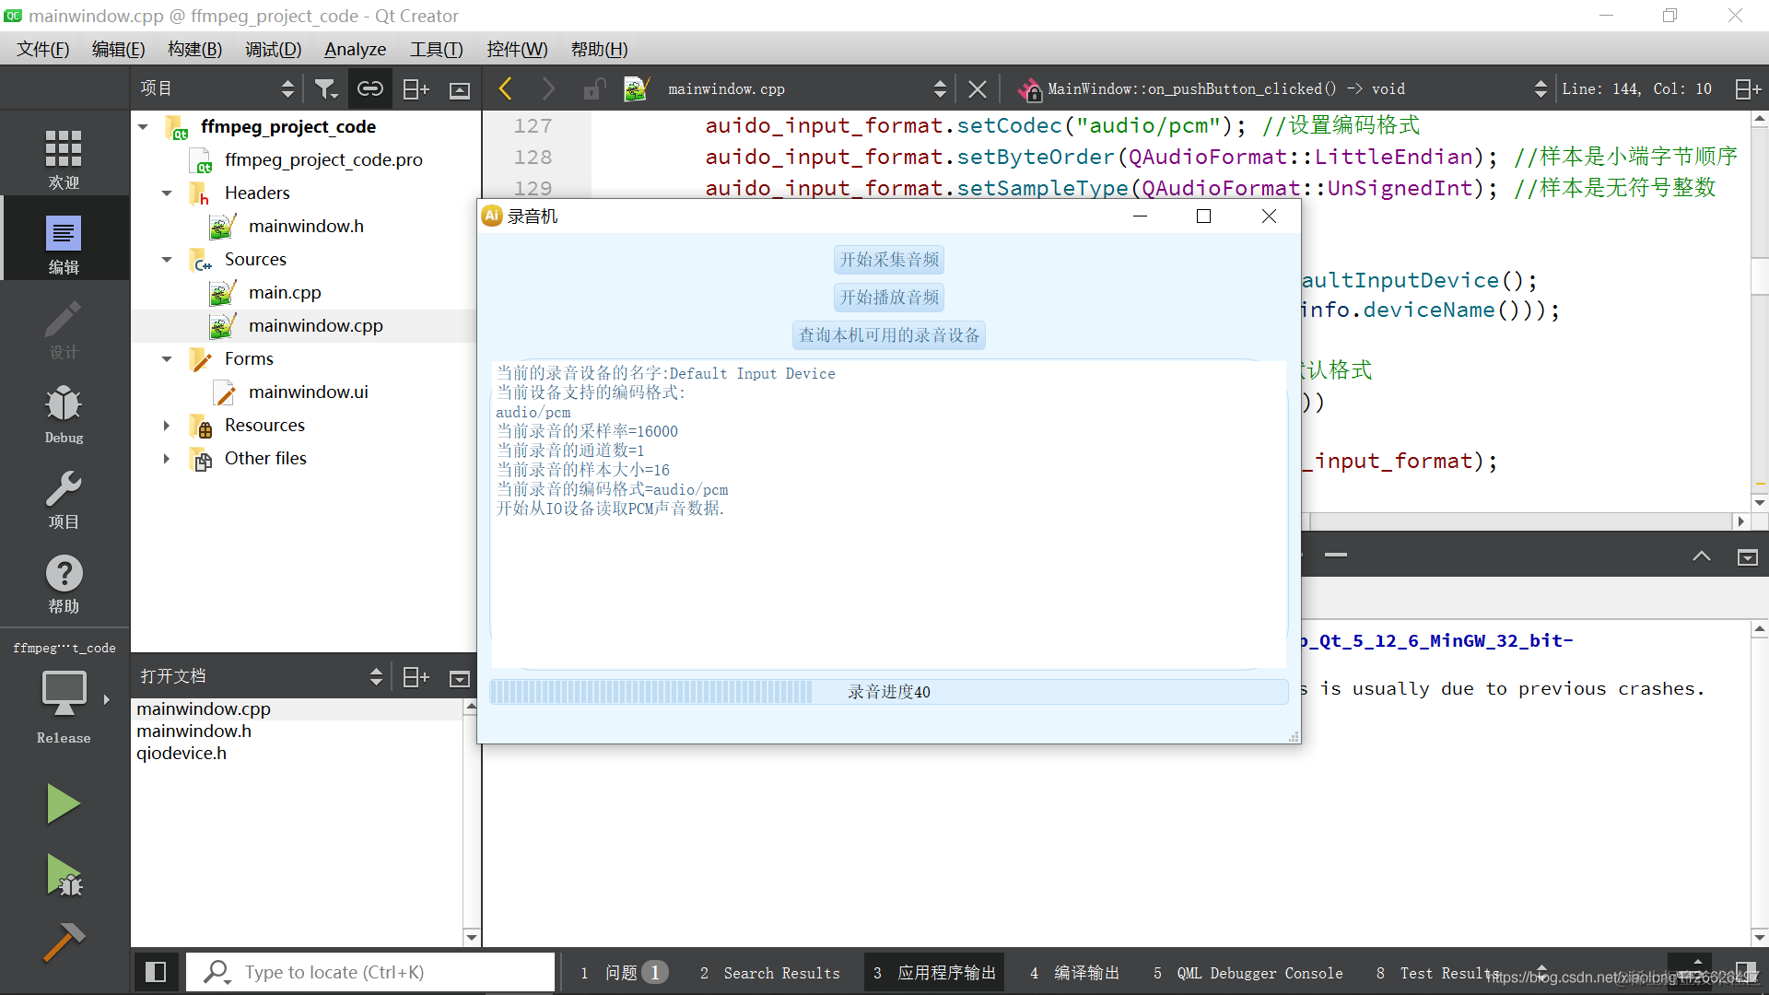Viewport: 1769px width, 995px height.
Task: Click the editor horizontal scrollbar right arrow
Action: click(x=1740, y=521)
